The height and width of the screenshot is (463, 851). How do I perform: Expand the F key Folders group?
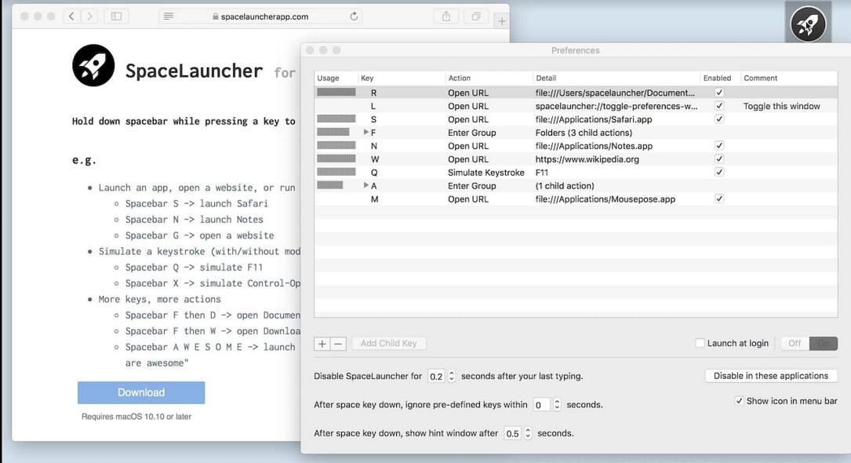(x=366, y=133)
